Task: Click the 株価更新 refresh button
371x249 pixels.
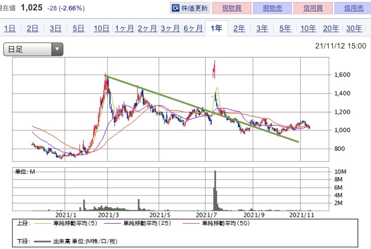Action: pyautogui.click(x=190, y=8)
